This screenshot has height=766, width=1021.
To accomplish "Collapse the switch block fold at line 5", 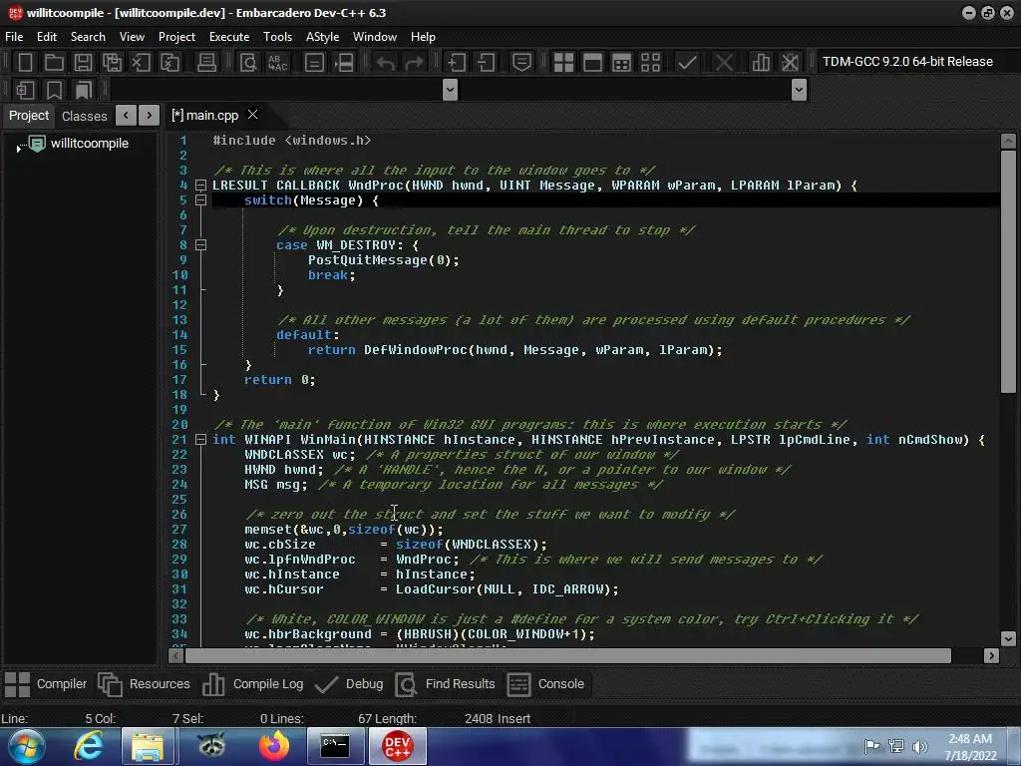I will 201,199.
